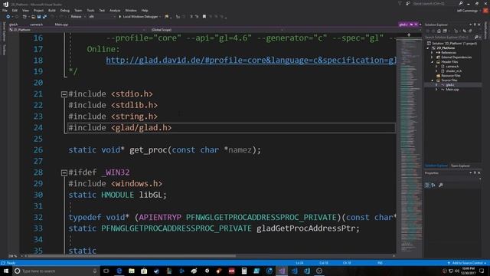Select glad.c in Solution Explorer
The width and height of the screenshot is (490, 276).
[x=450, y=85]
